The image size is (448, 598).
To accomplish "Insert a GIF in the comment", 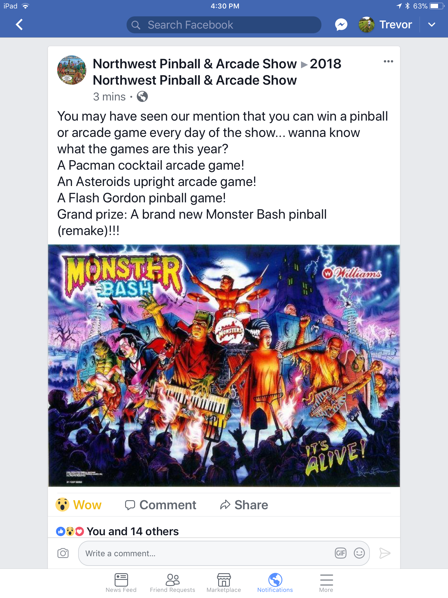I will [340, 553].
